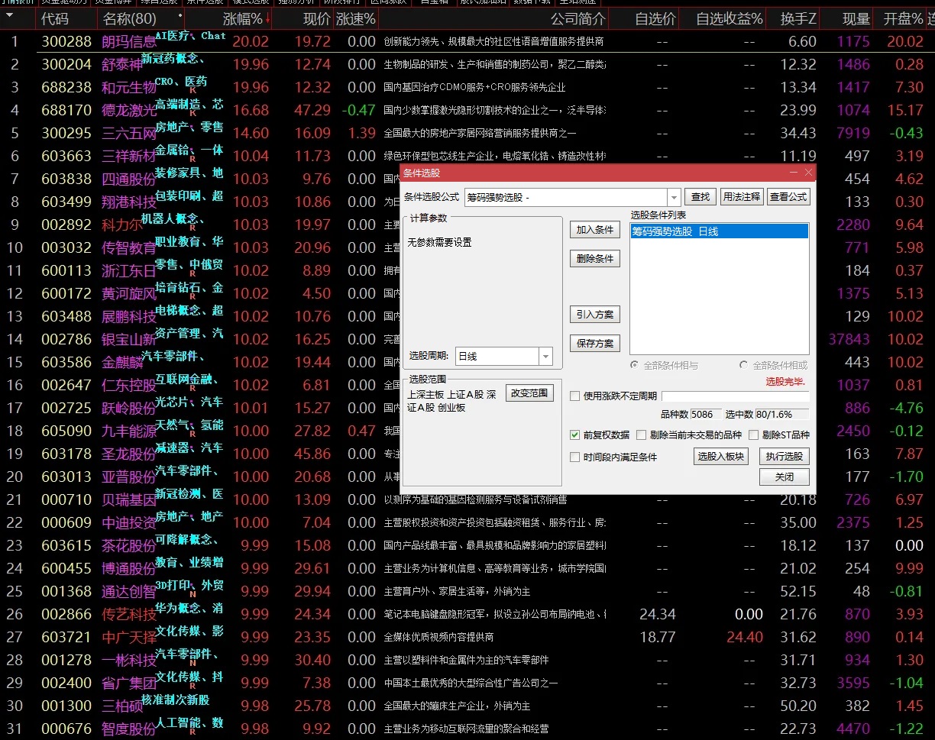This screenshot has height=740, width=935.
Task: Select 全部条件相与 radio button
Action: [x=636, y=365]
